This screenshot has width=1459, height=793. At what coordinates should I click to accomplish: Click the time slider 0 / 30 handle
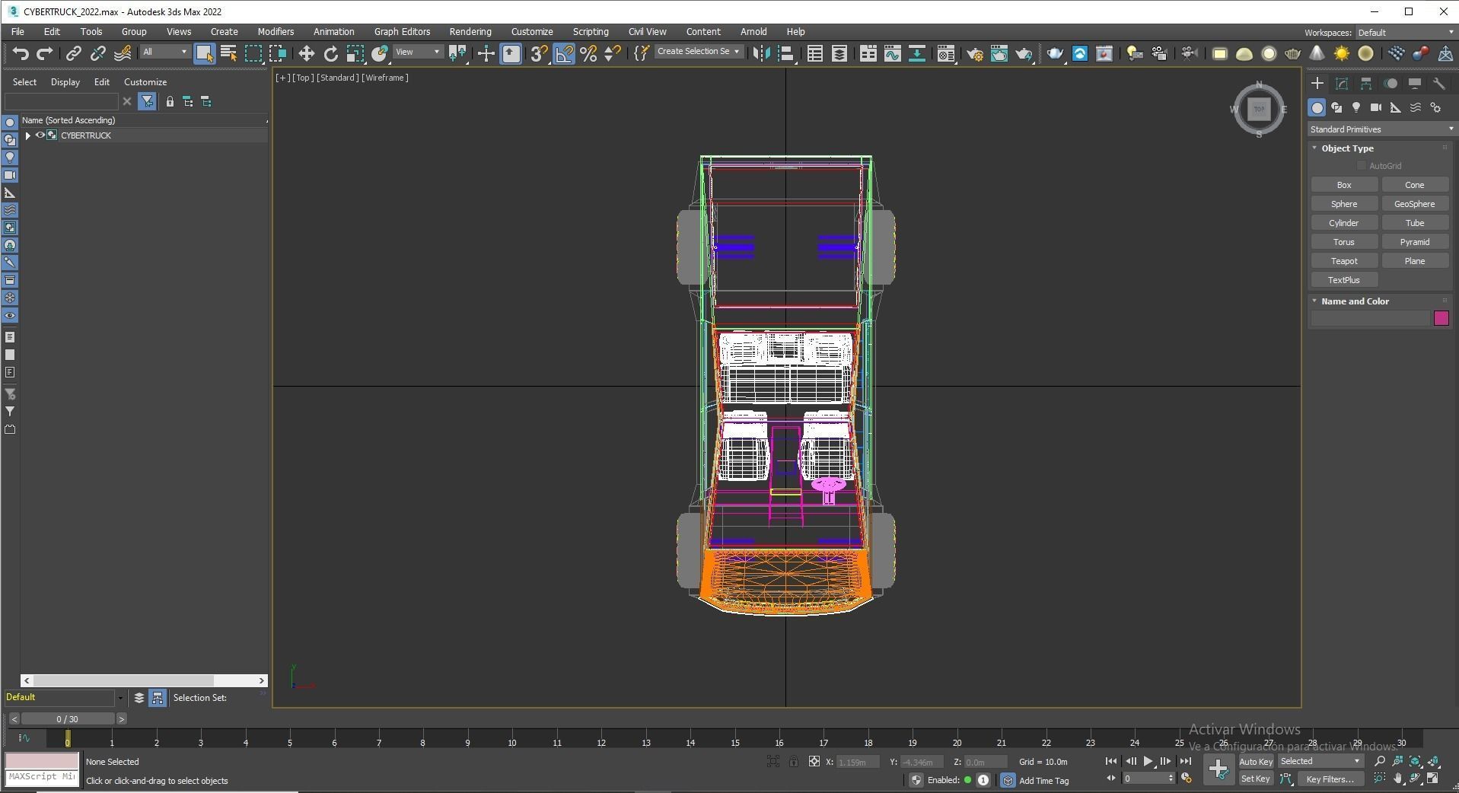click(x=68, y=719)
